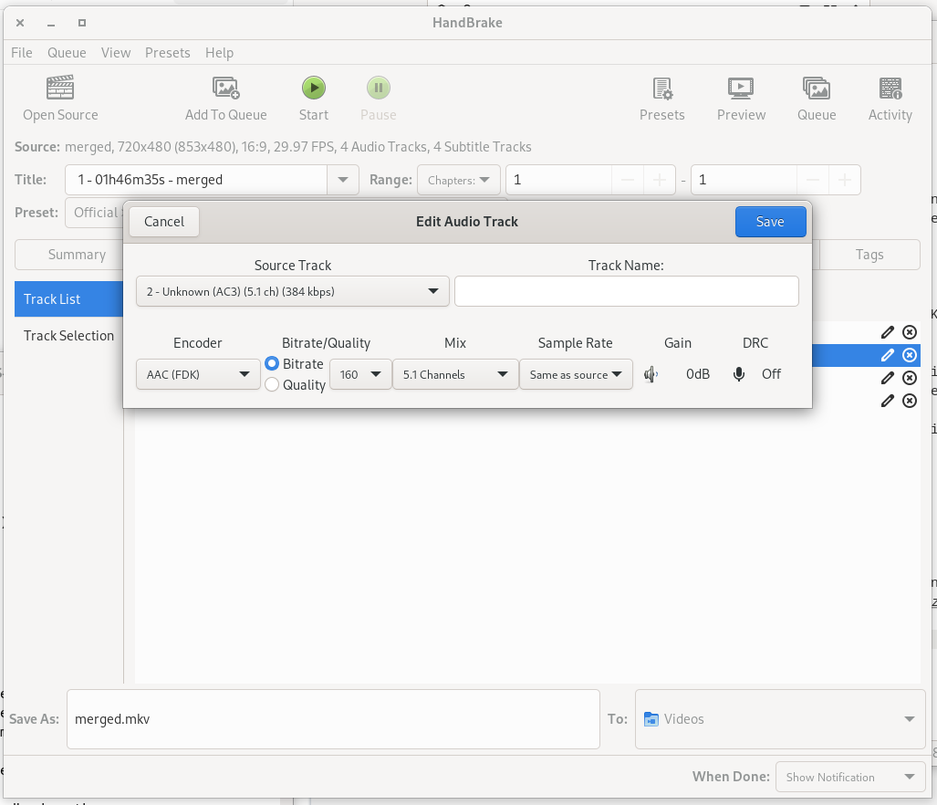Open the 5.1 Channels mix dropdown
Viewport: 937px width, 805px height.
point(455,374)
